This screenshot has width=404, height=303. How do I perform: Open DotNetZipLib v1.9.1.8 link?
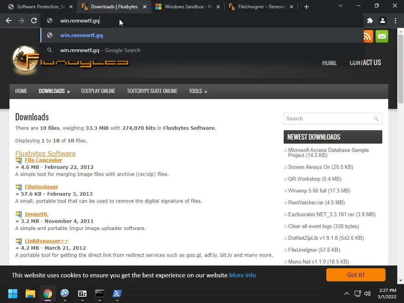point(326,238)
